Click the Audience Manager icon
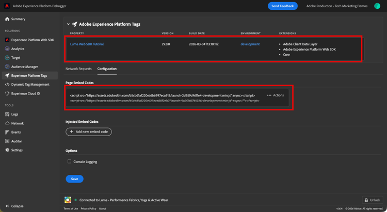This screenshot has height=212, width=387. [x=7, y=67]
